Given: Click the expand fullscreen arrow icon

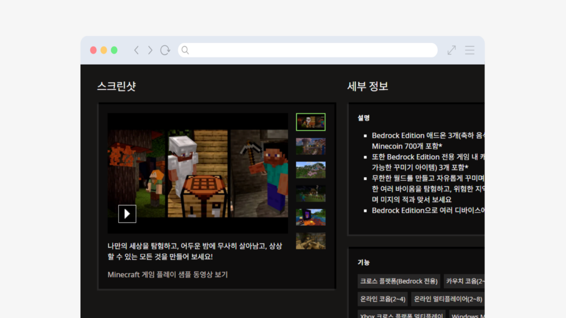Looking at the screenshot, I should (x=452, y=50).
